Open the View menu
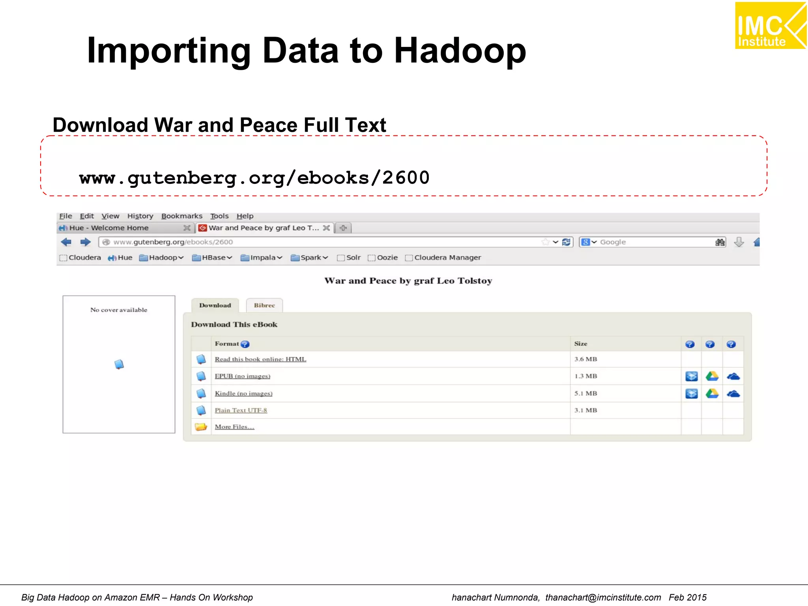 tap(110, 216)
